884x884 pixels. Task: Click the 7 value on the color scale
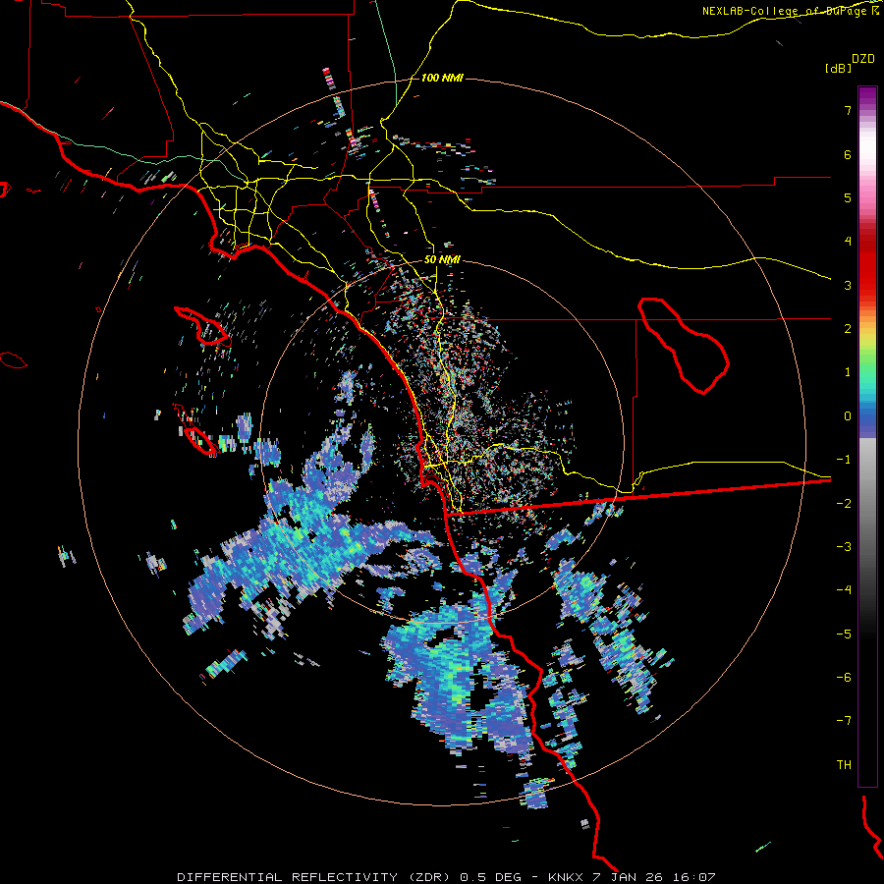click(848, 110)
